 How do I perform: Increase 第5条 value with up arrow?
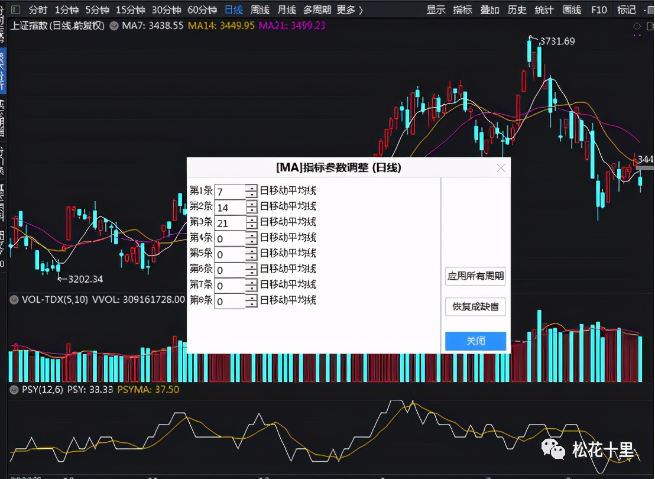point(251,251)
